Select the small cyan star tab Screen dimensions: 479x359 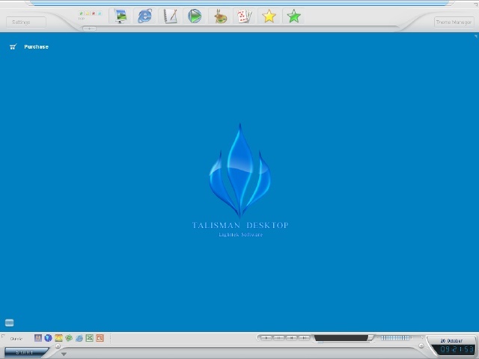100,13
